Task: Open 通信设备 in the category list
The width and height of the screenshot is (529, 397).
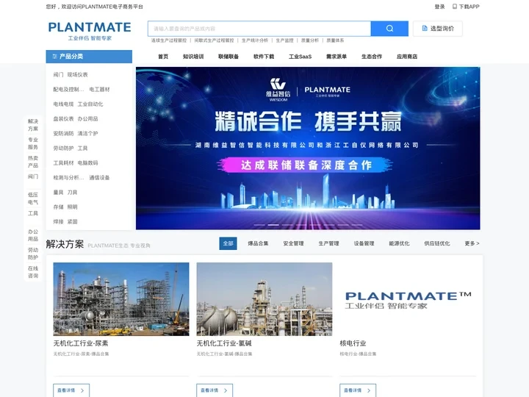Action: [x=99, y=178]
